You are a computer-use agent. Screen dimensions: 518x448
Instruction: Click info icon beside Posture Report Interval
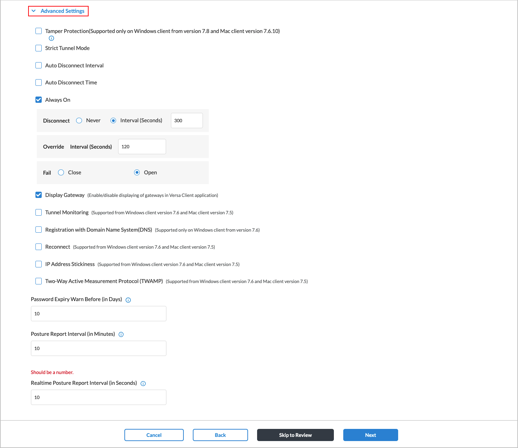[121, 334]
